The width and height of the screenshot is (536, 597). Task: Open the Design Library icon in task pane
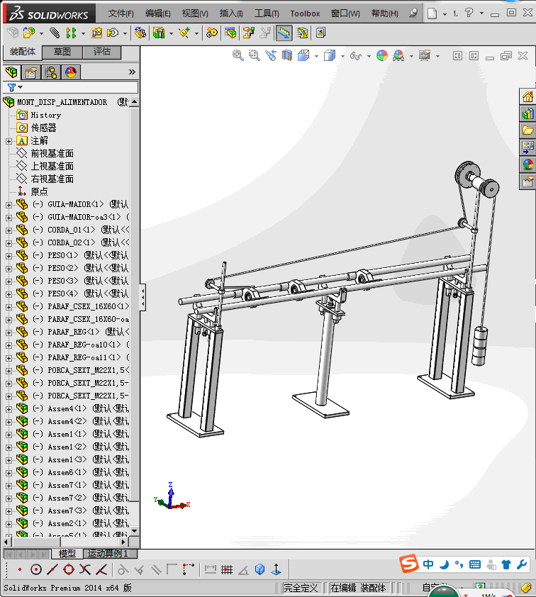(x=527, y=113)
